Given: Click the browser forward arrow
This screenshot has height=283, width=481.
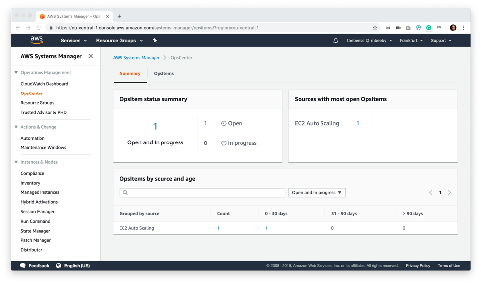Looking at the screenshot, I should tap(28, 28).
